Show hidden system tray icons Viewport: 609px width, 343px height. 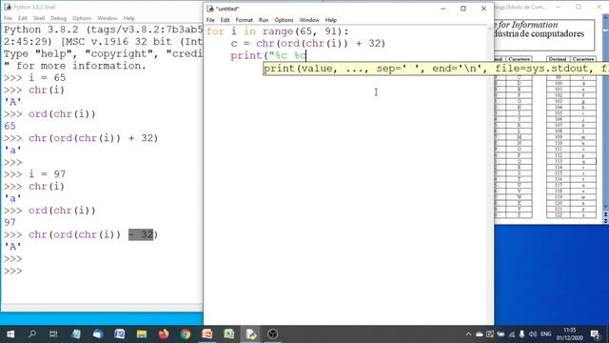pos(468,334)
